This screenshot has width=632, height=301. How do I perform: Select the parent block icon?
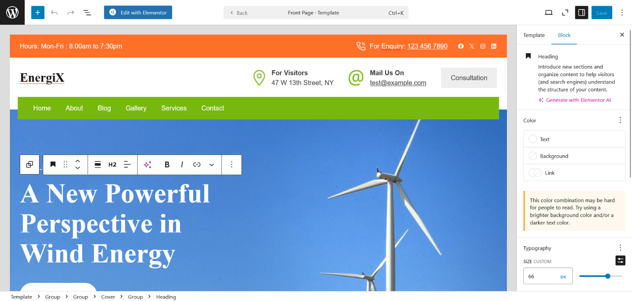coord(30,165)
